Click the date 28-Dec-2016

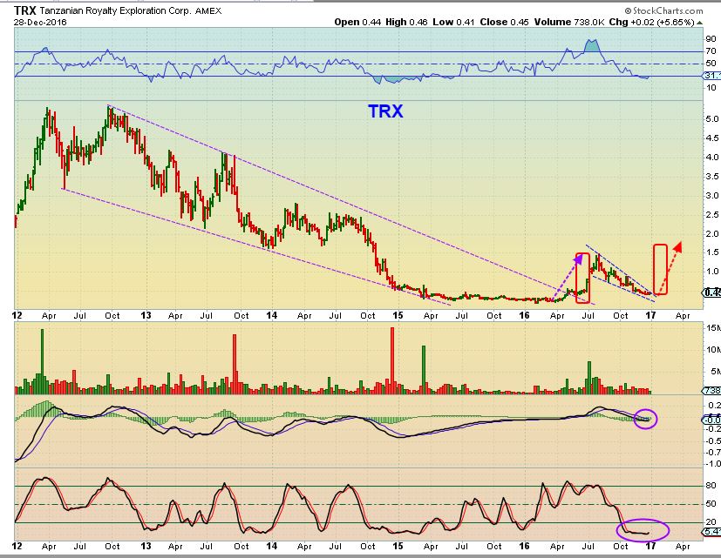click(40, 22)
